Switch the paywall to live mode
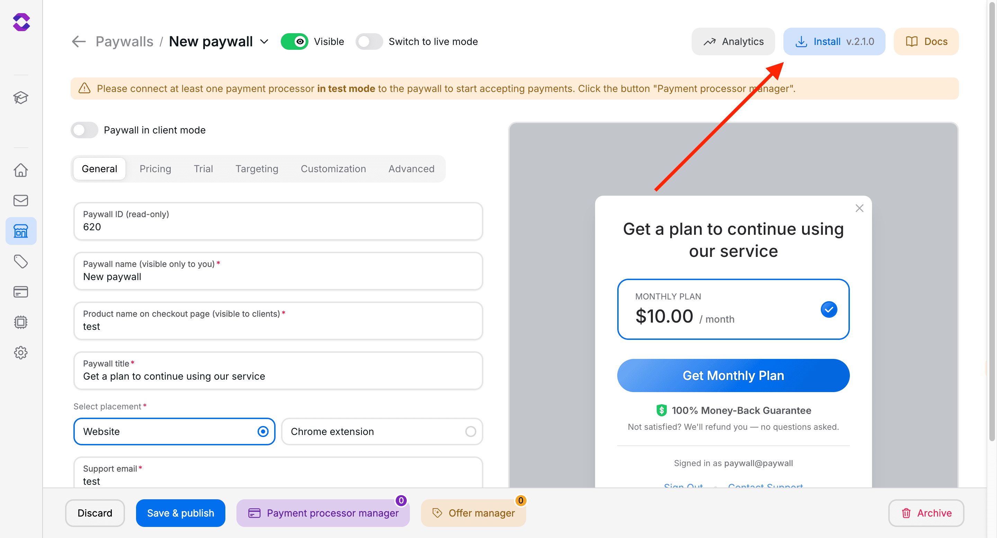Screen dimensions: 997x538 click(x=369, y=41)
